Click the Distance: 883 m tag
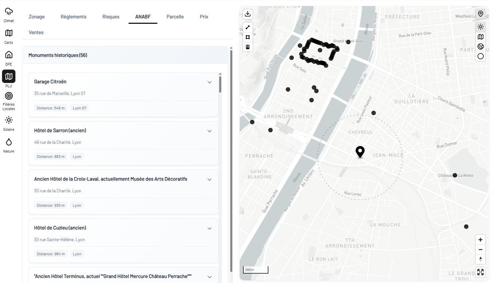This screenshot has height=283, width=492. [x=51, y=157]
